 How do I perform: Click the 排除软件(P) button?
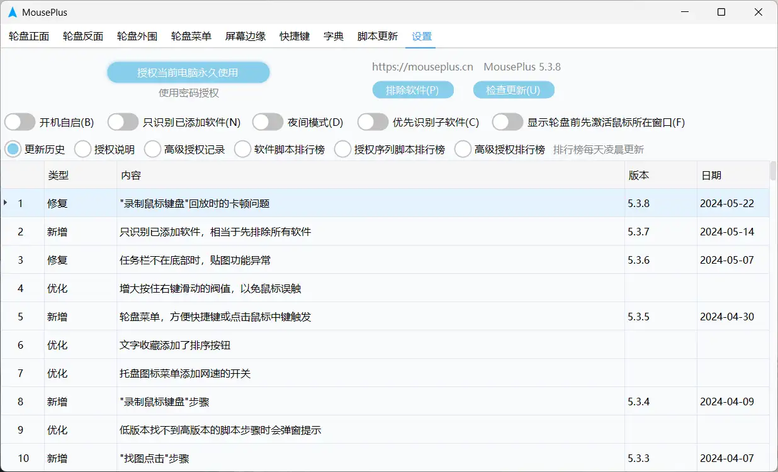(x=413, y=90)
